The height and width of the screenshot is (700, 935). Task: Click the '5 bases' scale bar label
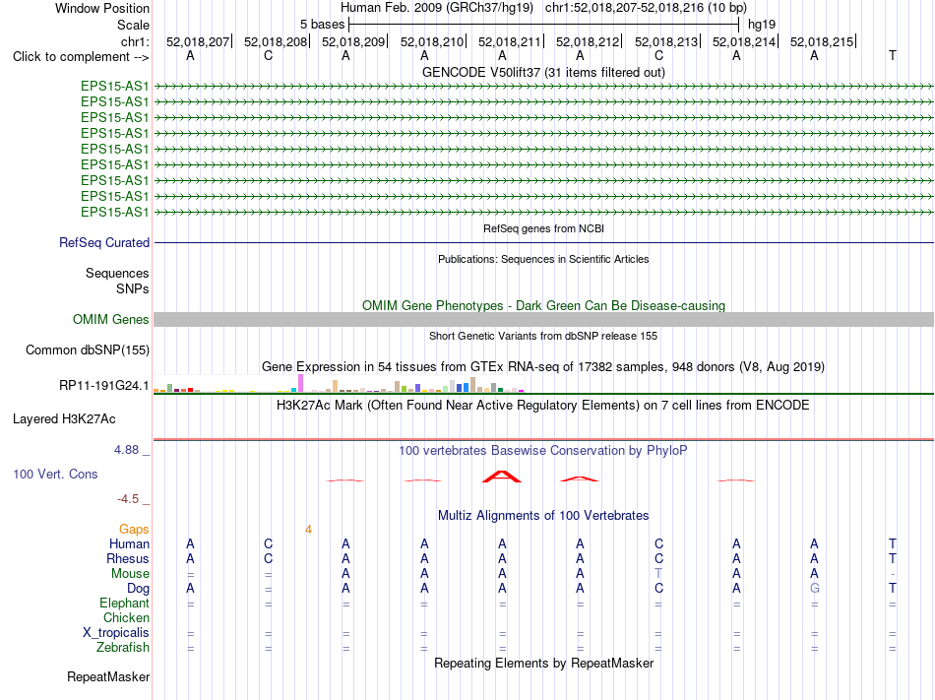pyautogui.click(x=322, y=25)
